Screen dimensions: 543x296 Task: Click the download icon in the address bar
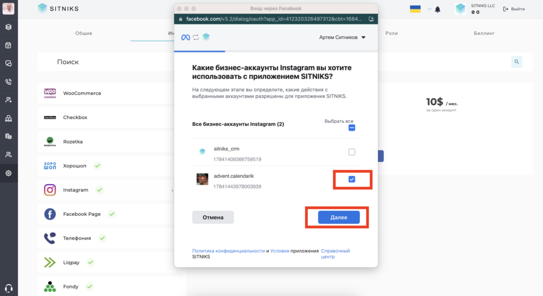(x=371, y=19)
